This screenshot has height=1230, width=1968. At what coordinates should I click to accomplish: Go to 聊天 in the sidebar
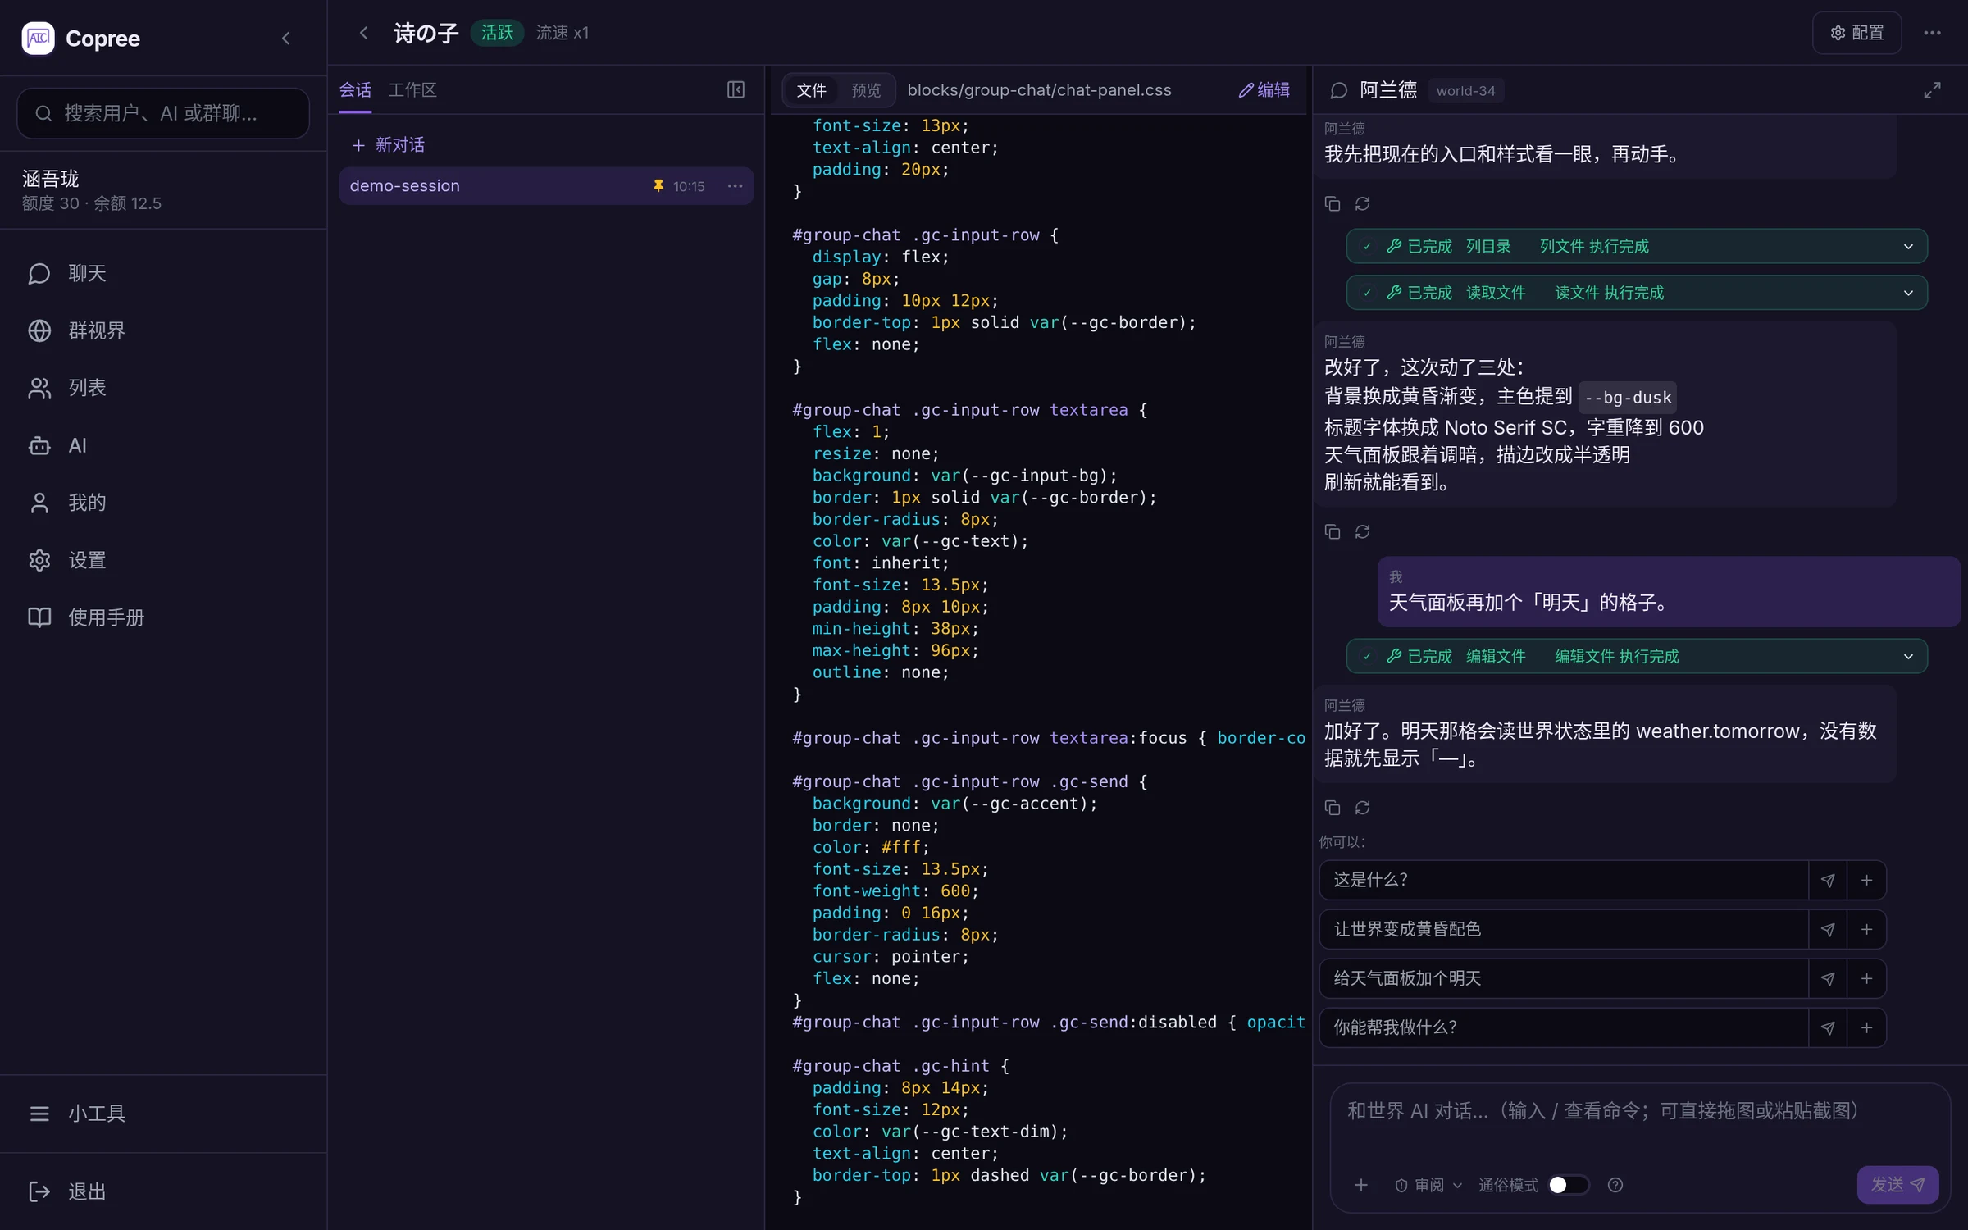[163, 273]
